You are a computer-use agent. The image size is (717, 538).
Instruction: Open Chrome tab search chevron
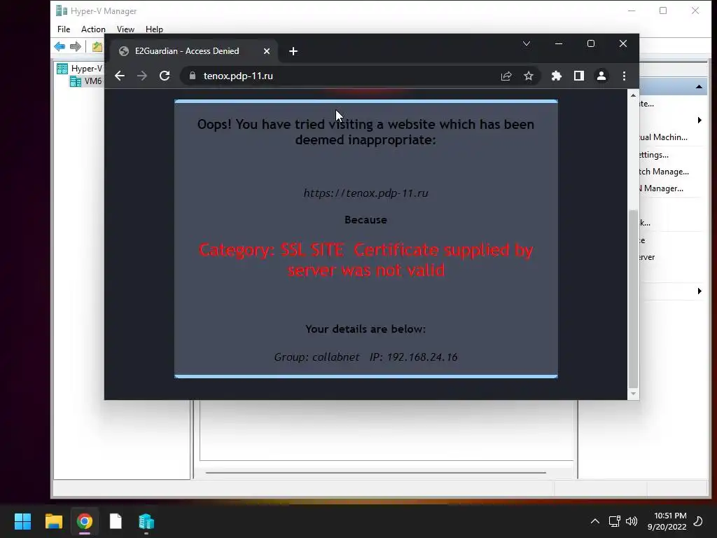(527, 43)
